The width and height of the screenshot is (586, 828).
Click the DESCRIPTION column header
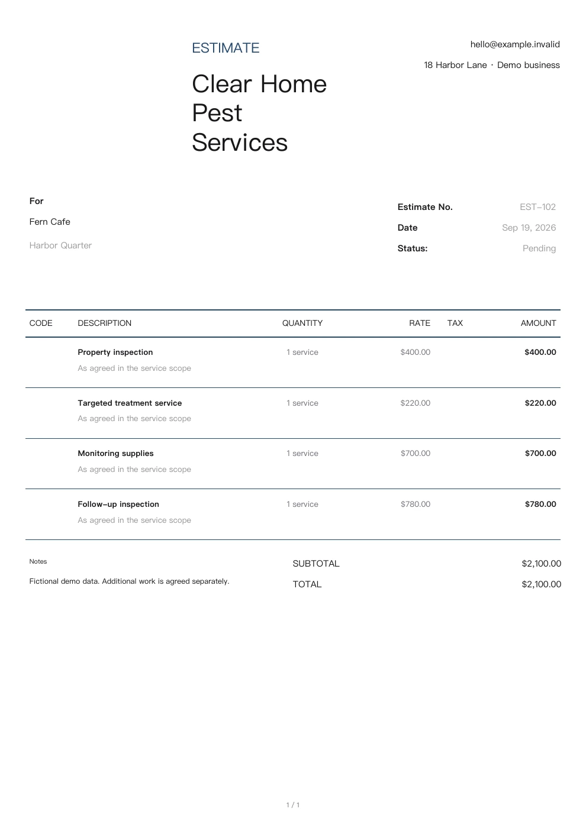click(105, 323)
